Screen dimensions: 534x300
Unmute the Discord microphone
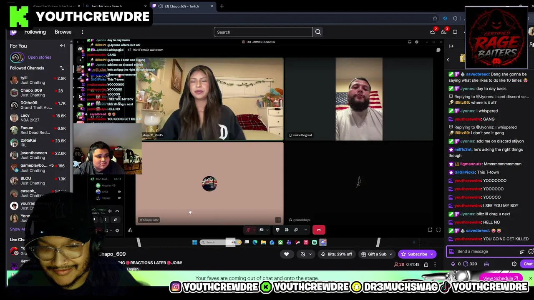248,230
